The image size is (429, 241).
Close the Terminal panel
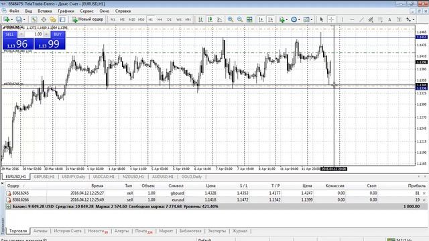pos(2,183)
